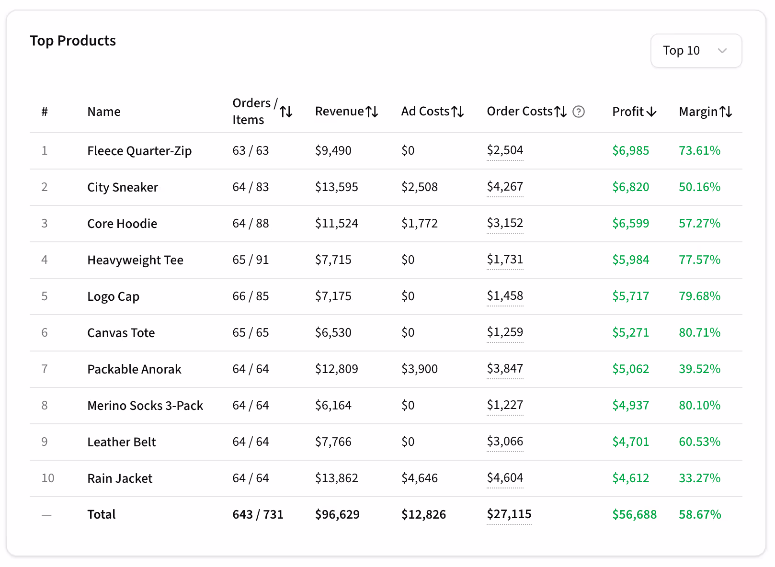Click the $1,259 order cost value

pos(505,332)
